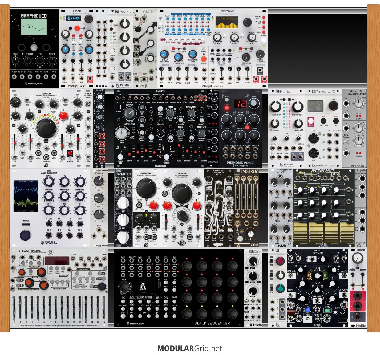Viewport: 380px width, 355px height.
Task: Click the TAP button on Yarns
Action: [x=336, y=120]
